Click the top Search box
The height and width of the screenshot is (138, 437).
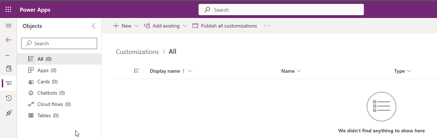point(281,10)
